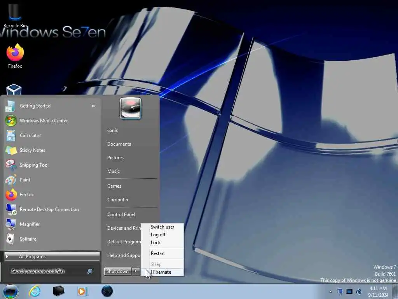The image size is (398, 299).
Task: Open Devices and Printers
Action: [x=124, y=228]
